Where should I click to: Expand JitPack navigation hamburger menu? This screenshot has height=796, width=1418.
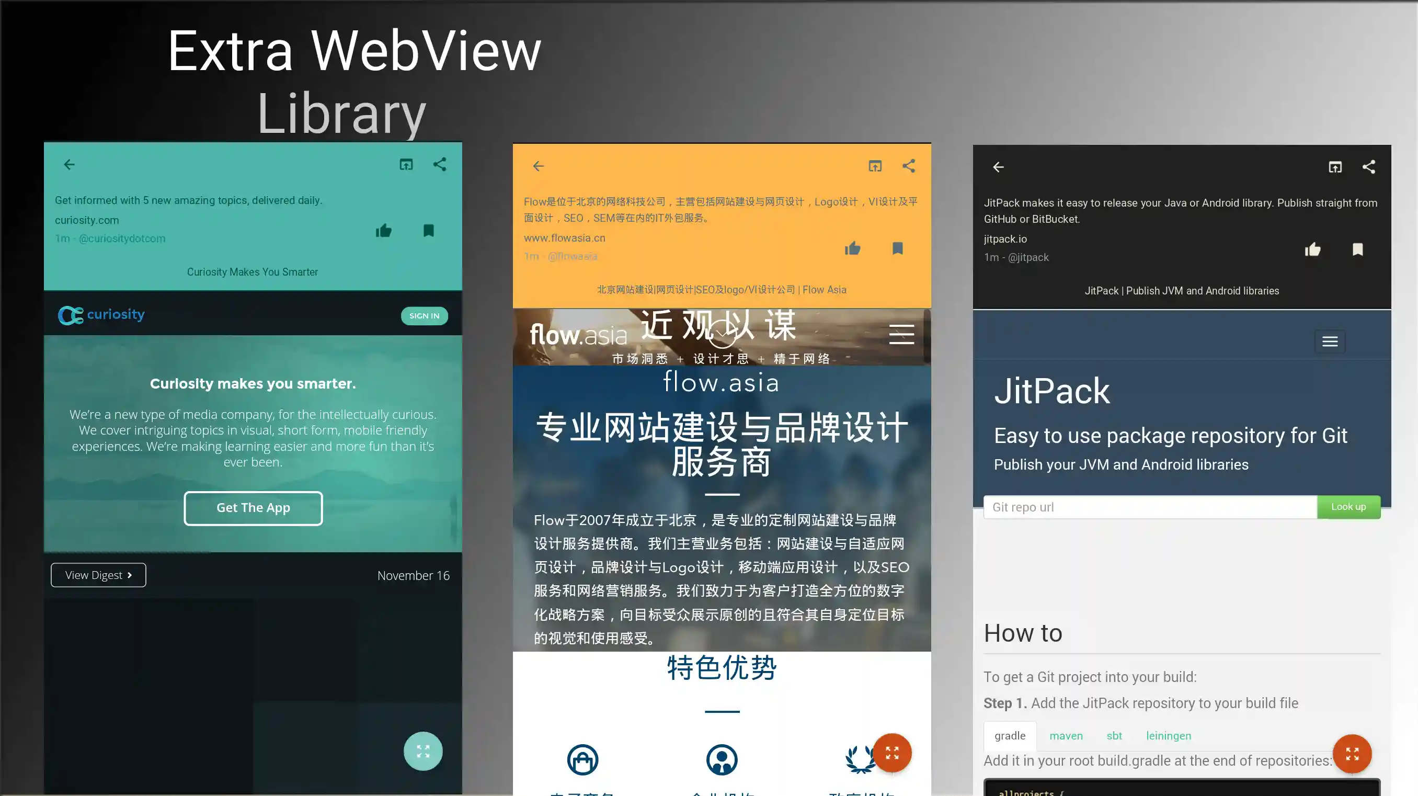pyautogui.click(x=1330, y=342)
